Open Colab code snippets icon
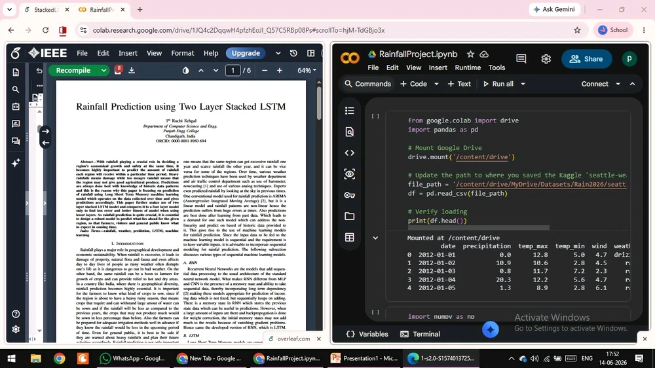The image size is (655, 368). 350,153
